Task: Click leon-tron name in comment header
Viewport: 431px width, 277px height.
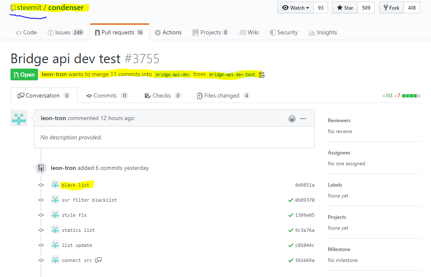Action: pyautogui.click(x=53, y=118)
